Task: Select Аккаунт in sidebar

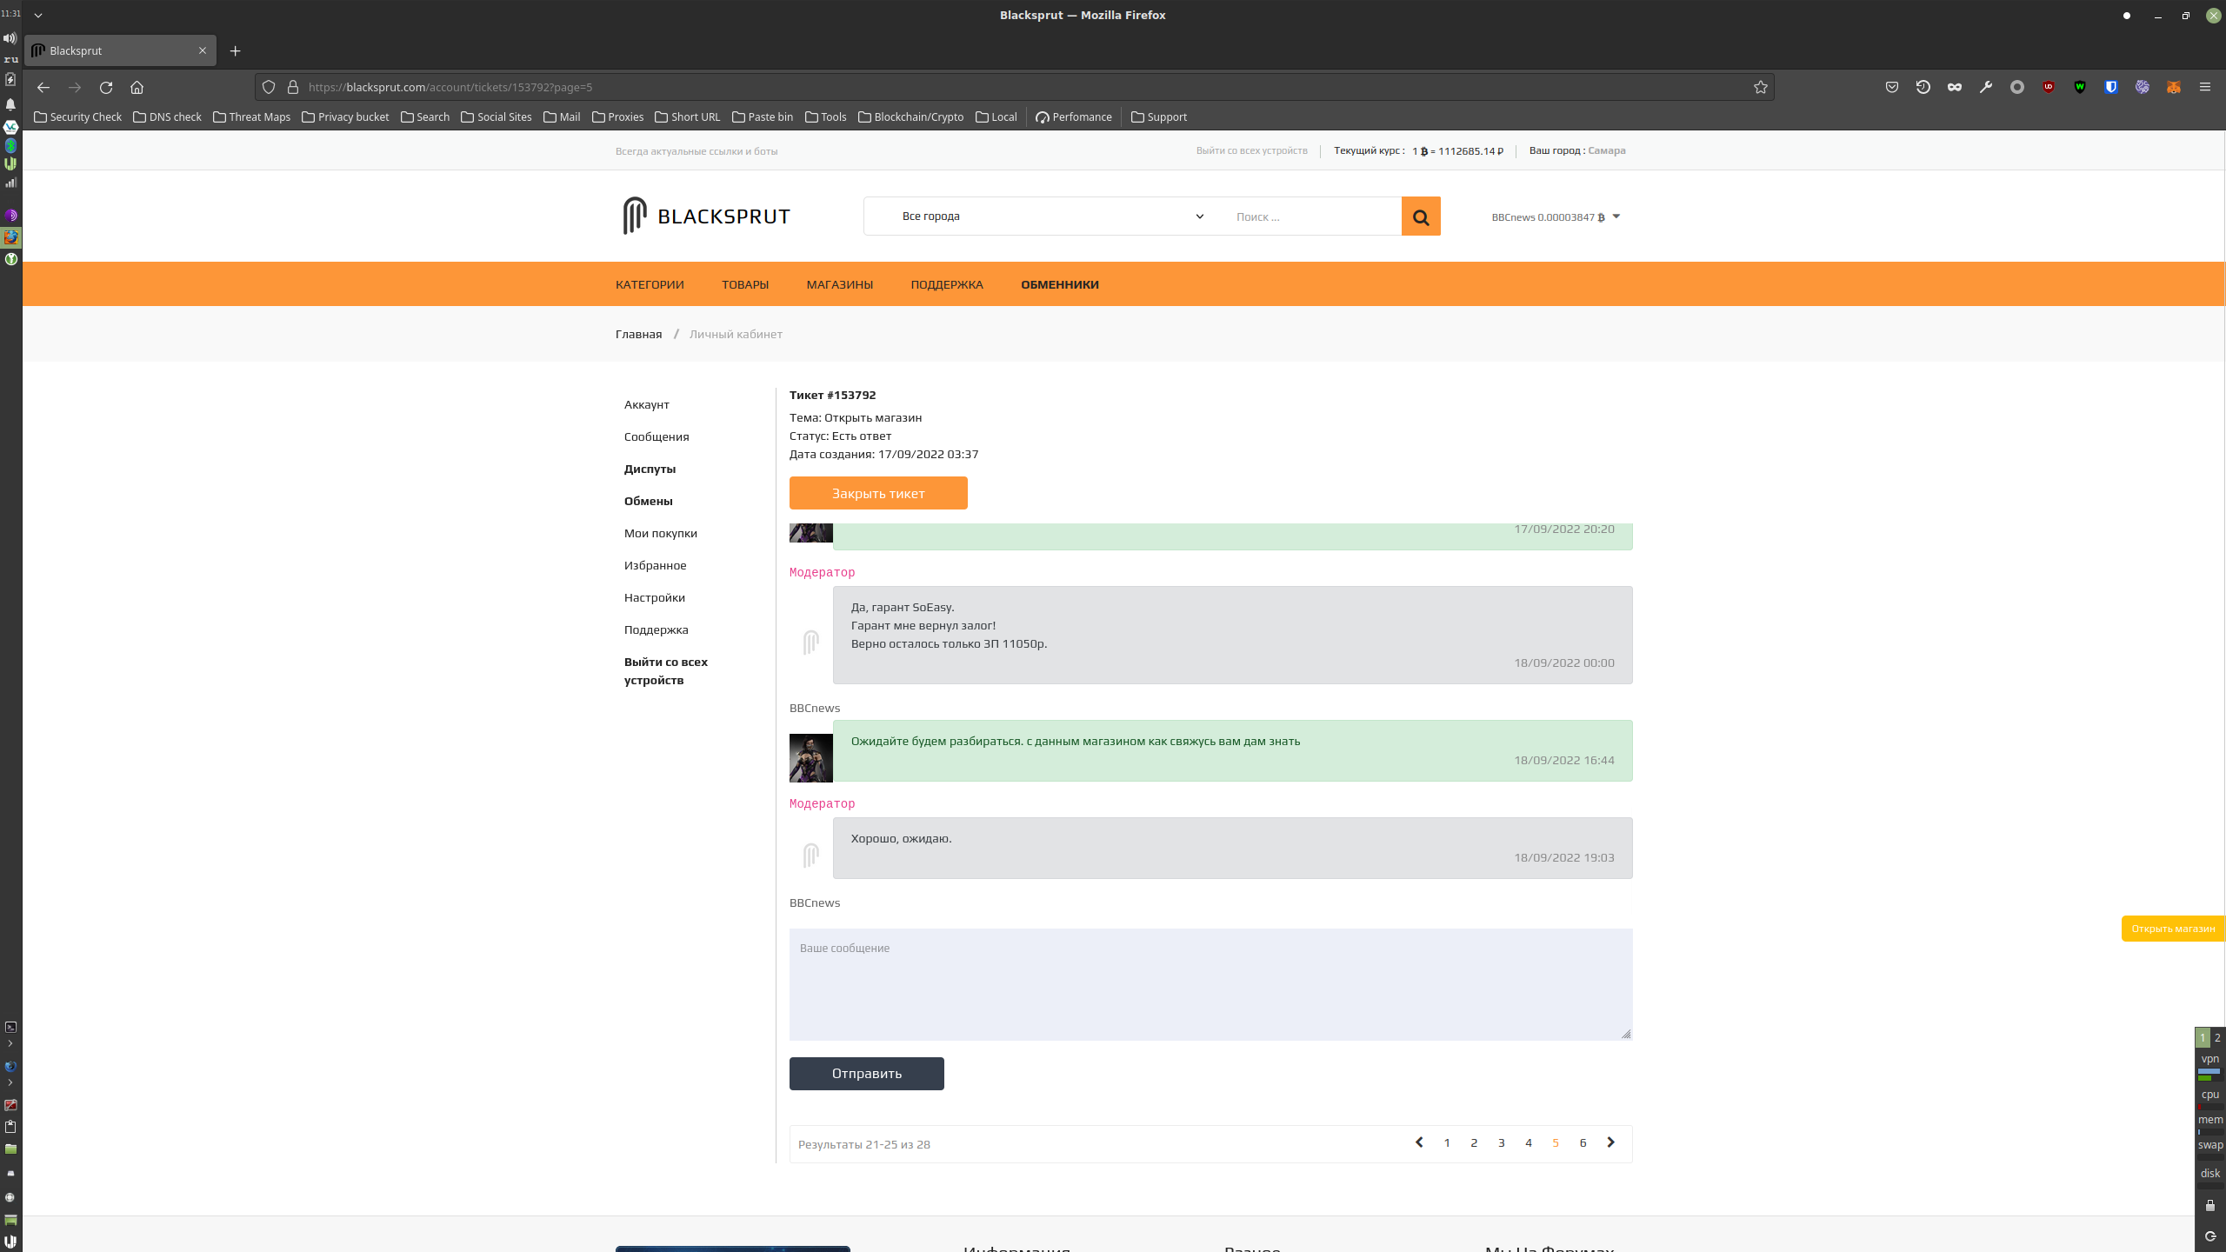Action: 647,404
